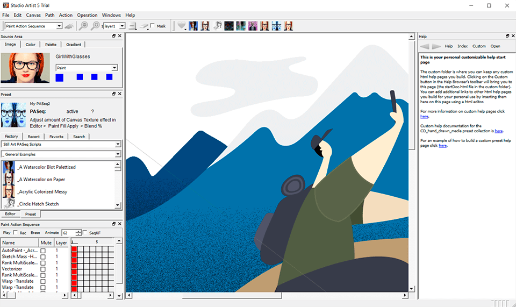Float the Preset panel
Viewport: 516px width, 307px height.
click(x=114, y=94)
